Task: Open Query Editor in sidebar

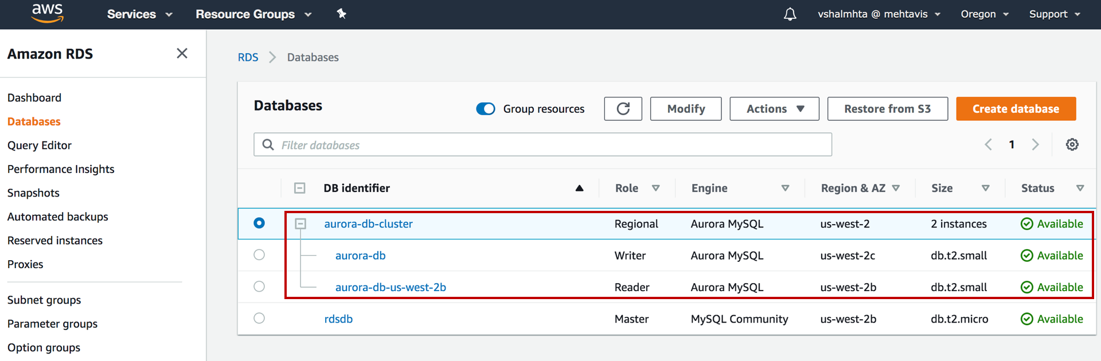Action: (x=40, y=146)
